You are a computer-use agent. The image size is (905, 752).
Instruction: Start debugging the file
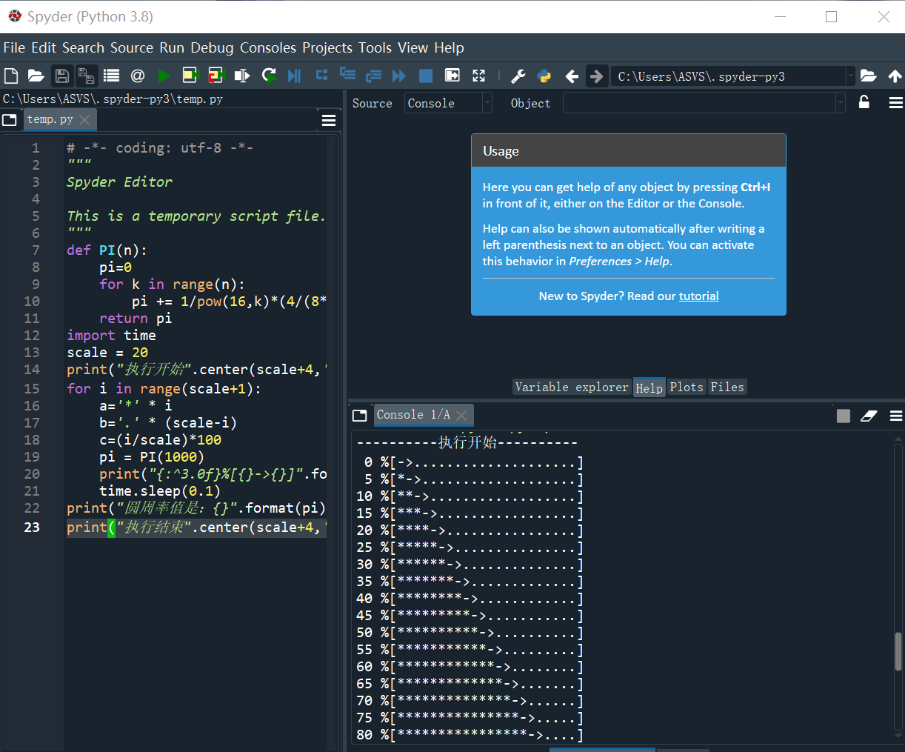(295, 76)
